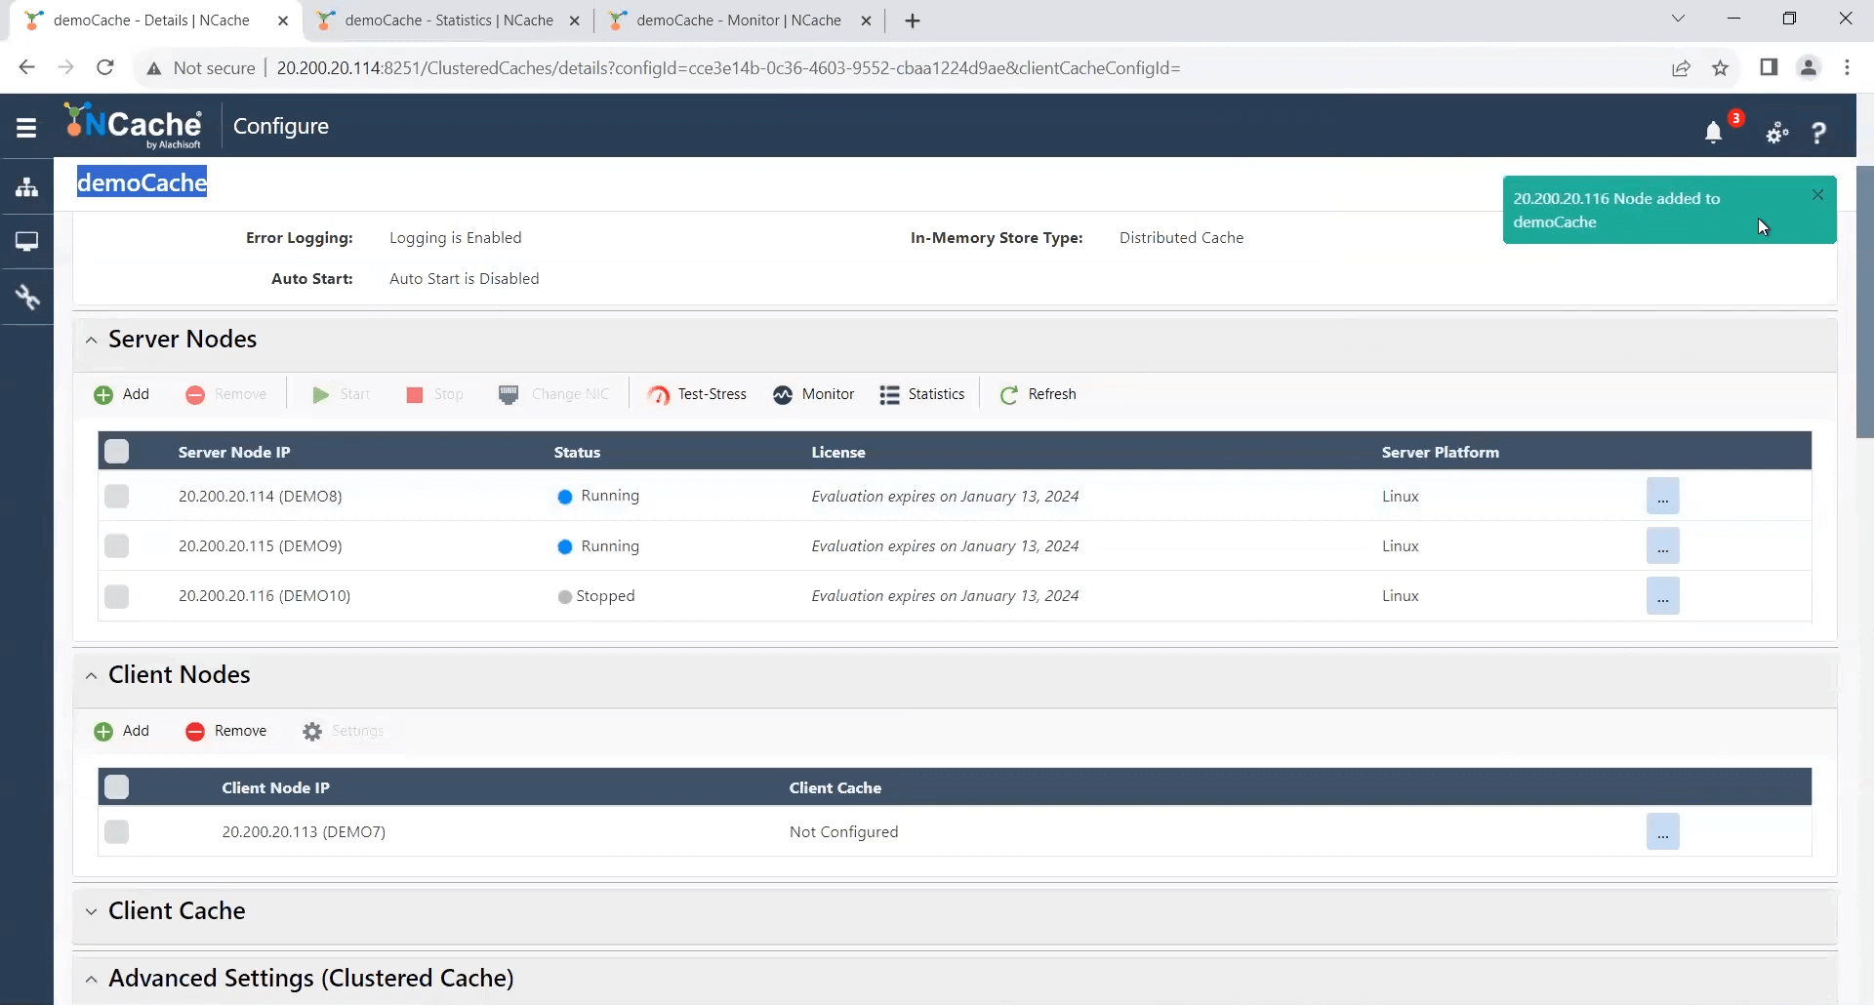
Task: Open the settings gears icon in header
Action: pos(1777,133)
